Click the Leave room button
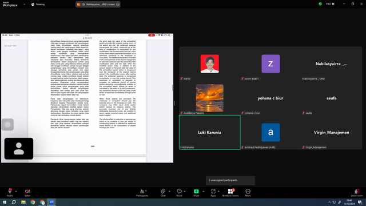 coord(357,192)
